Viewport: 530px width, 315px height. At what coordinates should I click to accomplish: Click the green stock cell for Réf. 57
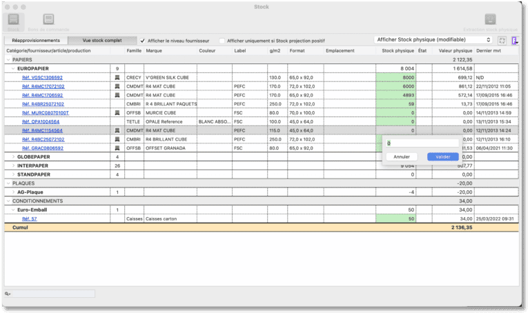(395, 219)
